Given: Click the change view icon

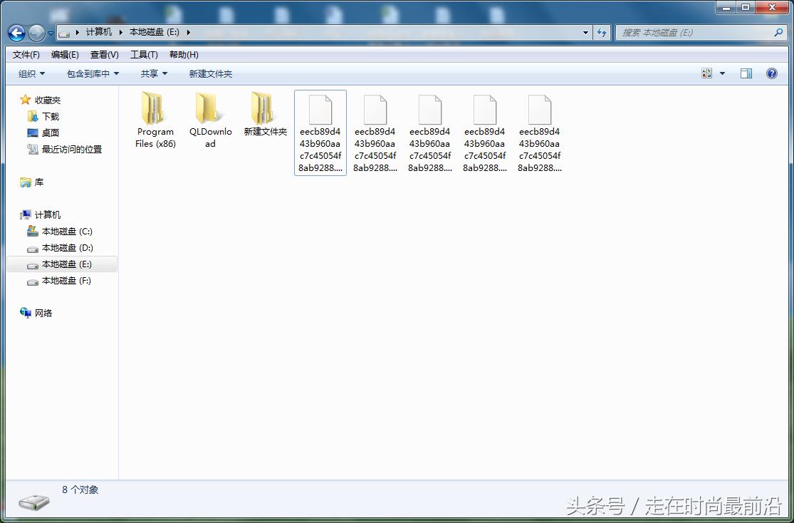Looking at the screenshot, I should (707, 73).
